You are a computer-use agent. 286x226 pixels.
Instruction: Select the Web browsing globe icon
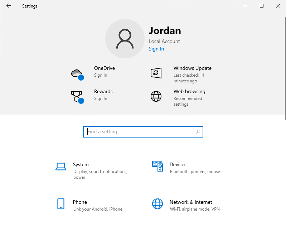pyautogui.click(x=156, y=96)
